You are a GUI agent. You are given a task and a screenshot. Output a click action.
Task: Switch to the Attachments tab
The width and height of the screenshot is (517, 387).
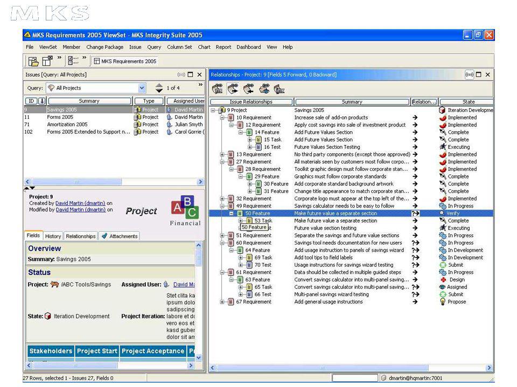[x=120, y=236]
